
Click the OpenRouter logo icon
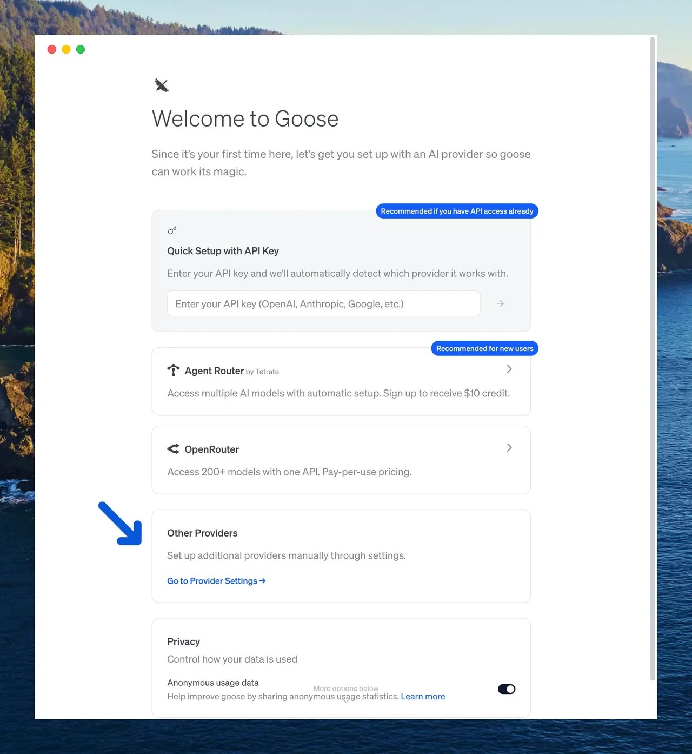pos(173,449)
